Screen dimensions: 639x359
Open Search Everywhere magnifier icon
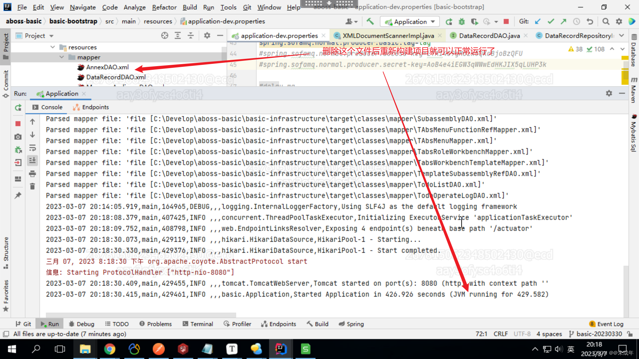(x=606, y=22)
